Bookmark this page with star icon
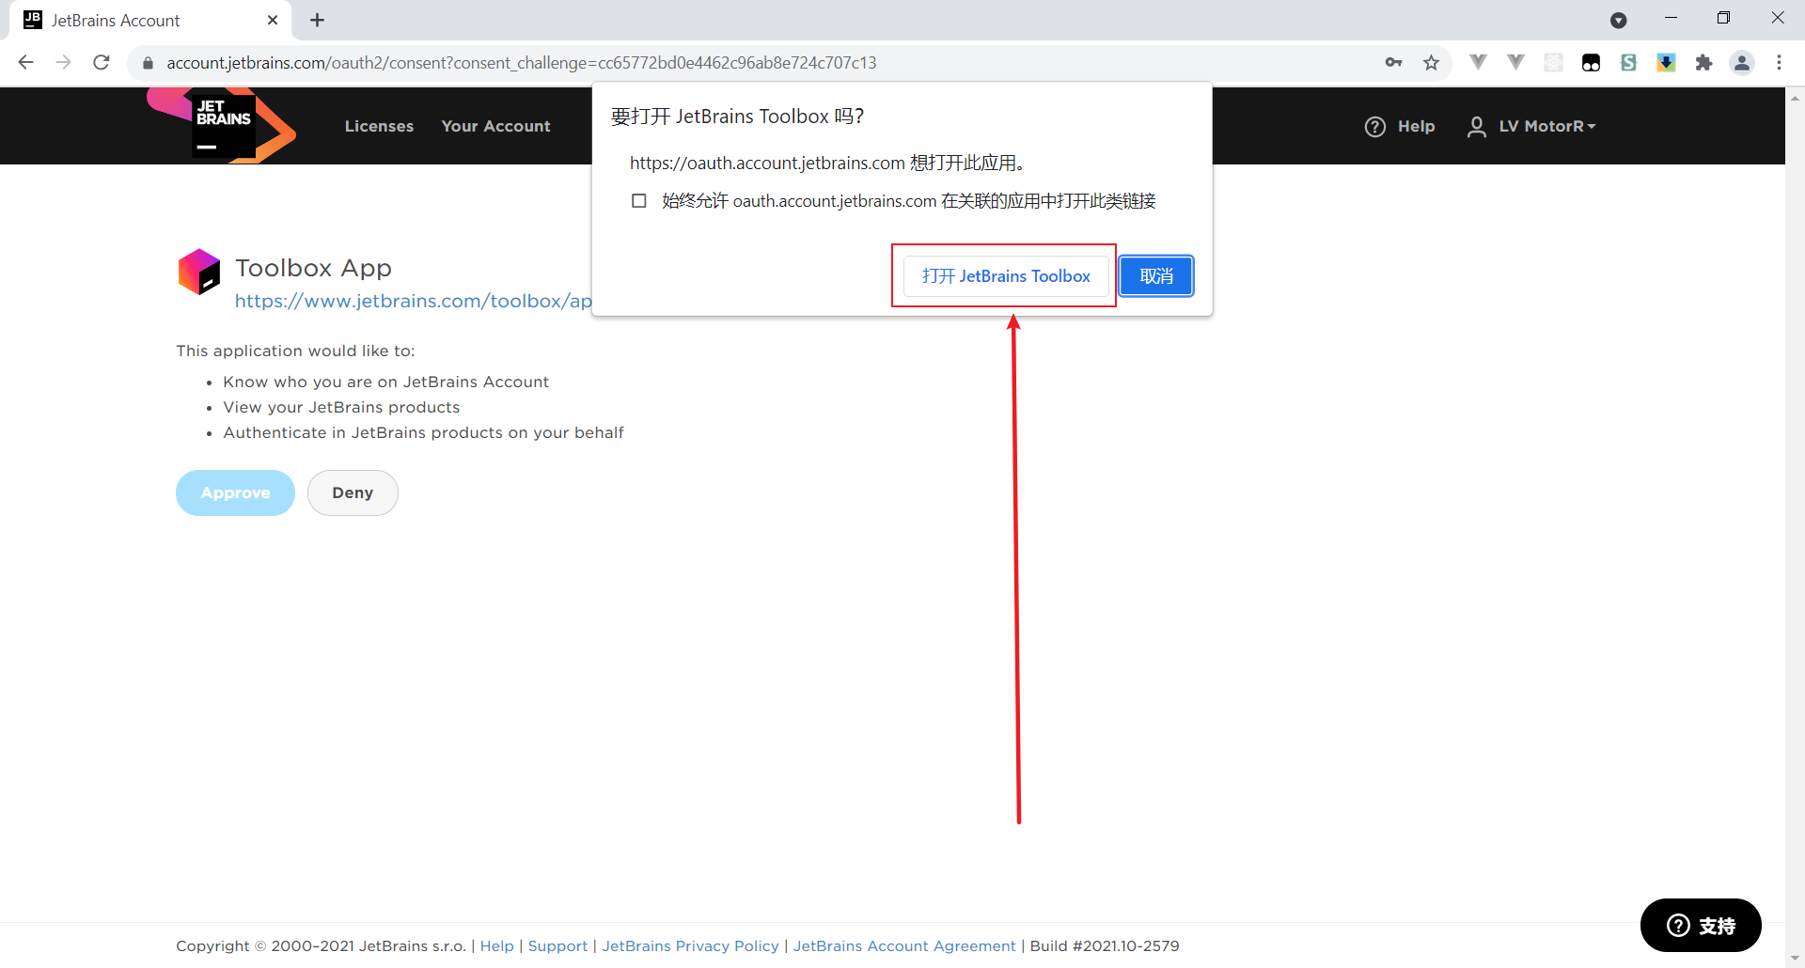The height and width of the screenshot is (968, 1805). pyautogui.click(x=1431, y=62)
